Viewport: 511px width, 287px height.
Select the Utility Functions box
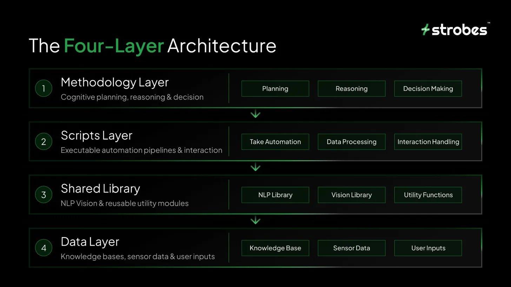coord(428,195)
